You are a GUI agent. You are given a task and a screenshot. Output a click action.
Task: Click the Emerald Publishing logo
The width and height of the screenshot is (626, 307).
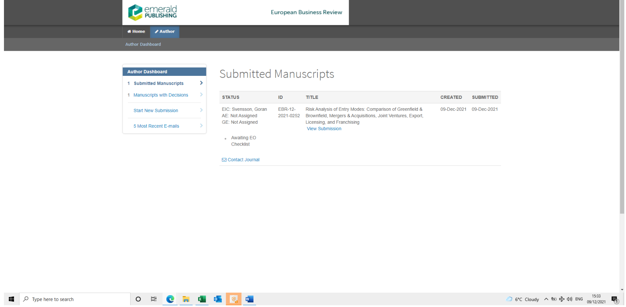[152, 12]
